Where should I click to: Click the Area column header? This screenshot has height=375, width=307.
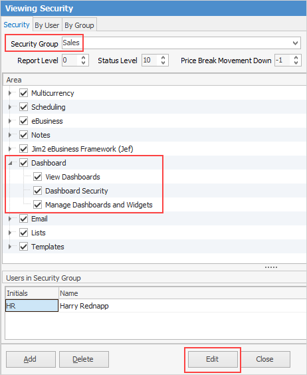tap(154, 80)
